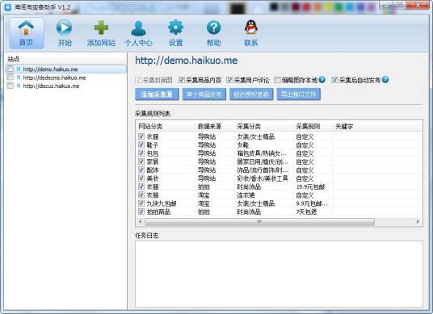This screenshot has height=314, width=433.
Task: Open 个人中心 user icon
Action: click(138, 28)
